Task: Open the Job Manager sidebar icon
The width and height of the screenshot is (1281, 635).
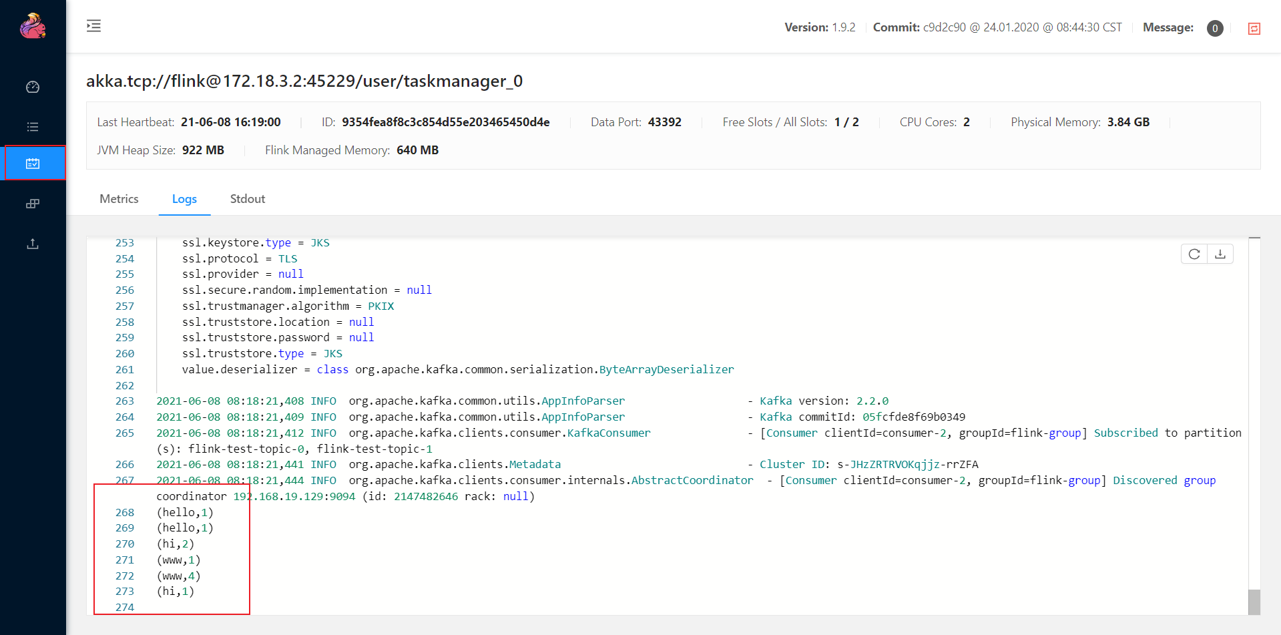Action: pos(33,204)
